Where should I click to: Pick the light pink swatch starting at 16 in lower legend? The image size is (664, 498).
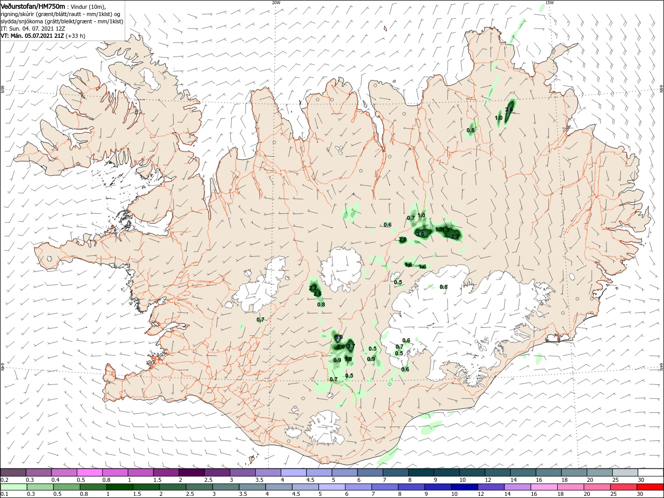coord(544,487)
